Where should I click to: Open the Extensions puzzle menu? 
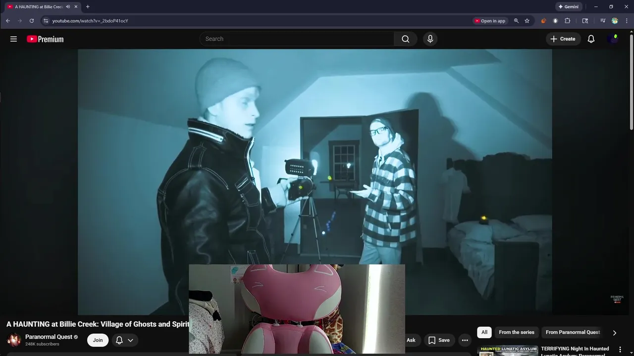pos(568,21)
